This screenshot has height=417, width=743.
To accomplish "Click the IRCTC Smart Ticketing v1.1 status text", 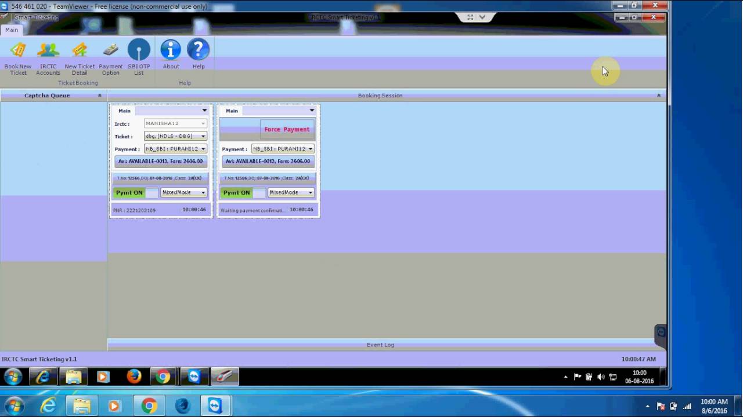I will click(39, 359).
